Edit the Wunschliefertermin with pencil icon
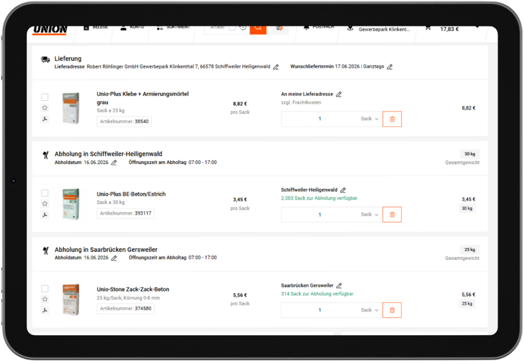 point(390,67)
